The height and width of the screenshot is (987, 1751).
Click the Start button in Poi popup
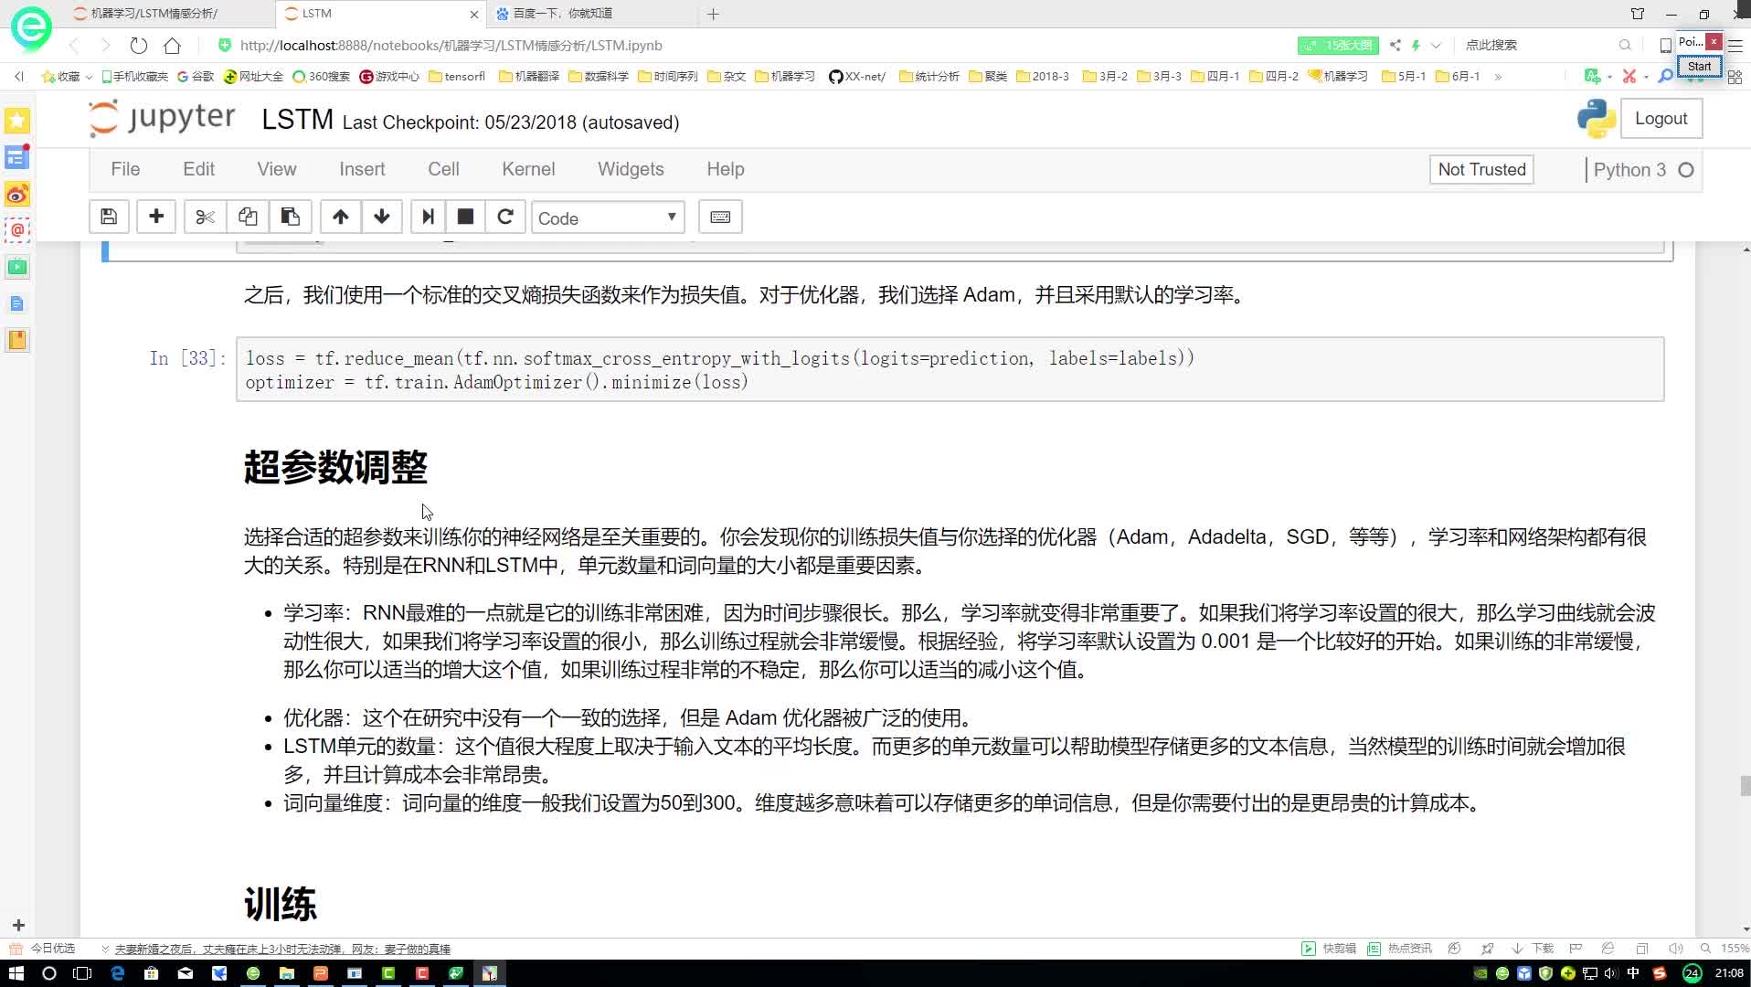(x=1699, y=67)
